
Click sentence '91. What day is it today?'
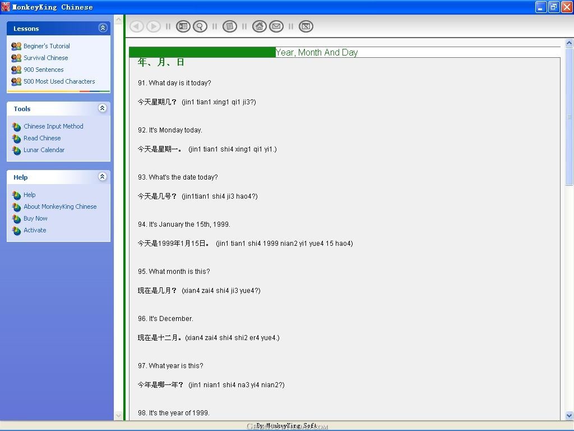click(x=175, y=83)
